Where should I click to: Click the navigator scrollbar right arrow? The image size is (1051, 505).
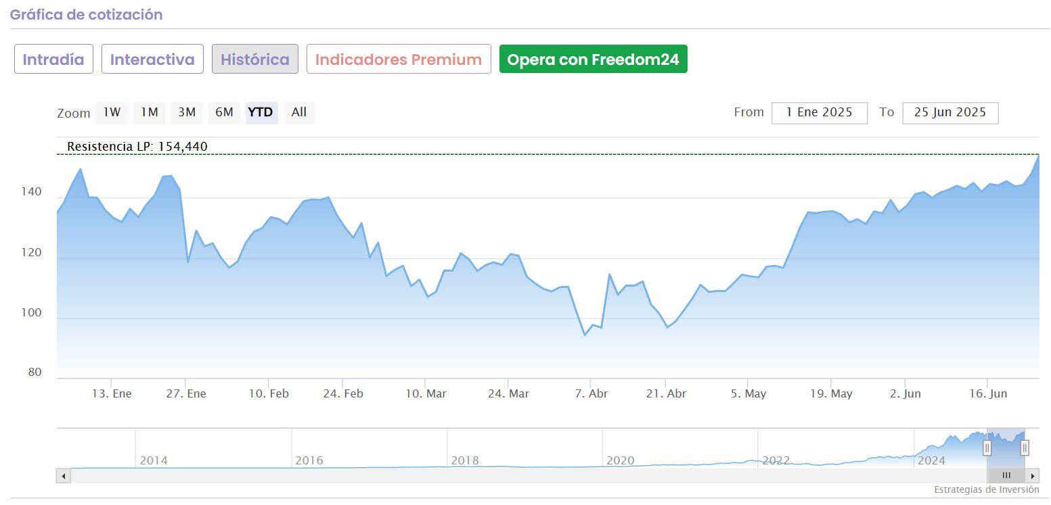1032,476
